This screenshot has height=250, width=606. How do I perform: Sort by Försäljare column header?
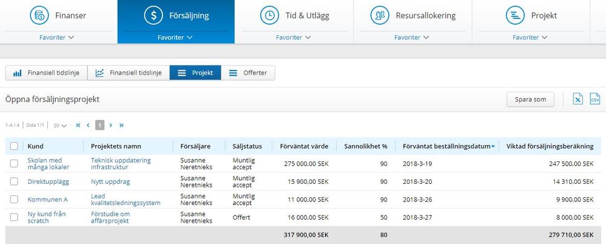[x=195, y=146]
